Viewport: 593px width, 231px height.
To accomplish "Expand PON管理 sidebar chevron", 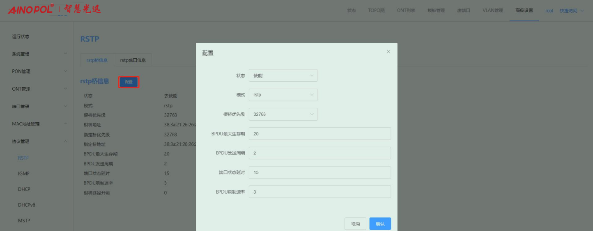I will click(65, 71).
